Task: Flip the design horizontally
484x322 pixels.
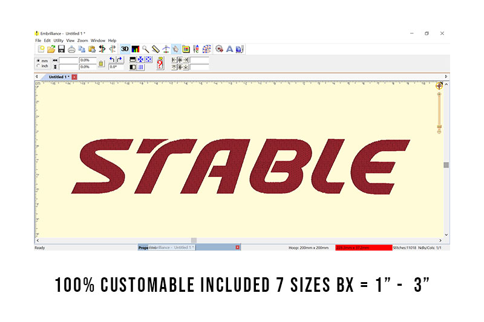Action: point(132,67)
